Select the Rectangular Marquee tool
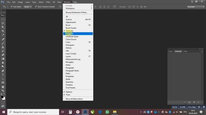Image resolution: width=206 pixels, height=115 pixels. click(3, 19)
